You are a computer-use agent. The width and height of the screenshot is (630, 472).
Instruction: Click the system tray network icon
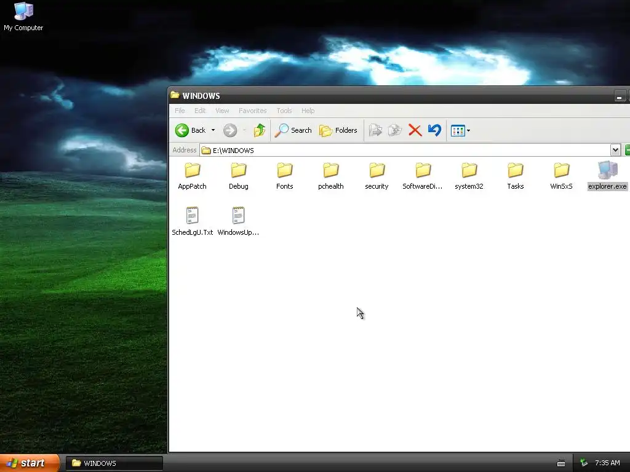(584, 463)
